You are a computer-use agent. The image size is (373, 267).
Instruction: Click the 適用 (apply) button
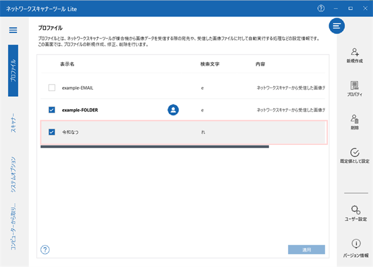click(306, 249)
